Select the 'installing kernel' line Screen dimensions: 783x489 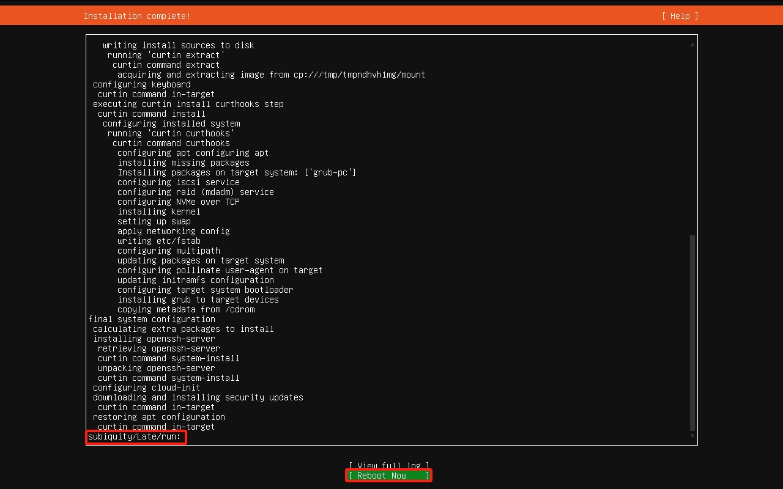click(159, 211)
